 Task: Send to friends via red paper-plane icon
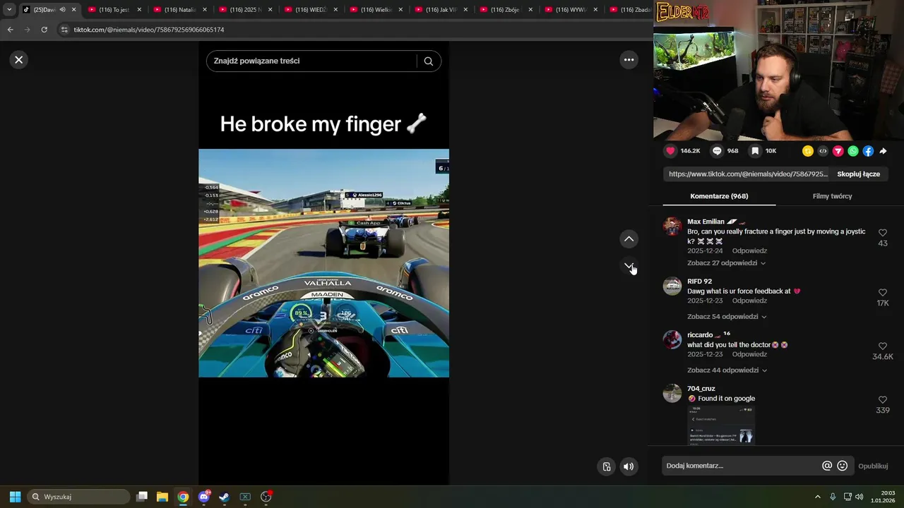[838, 151]
